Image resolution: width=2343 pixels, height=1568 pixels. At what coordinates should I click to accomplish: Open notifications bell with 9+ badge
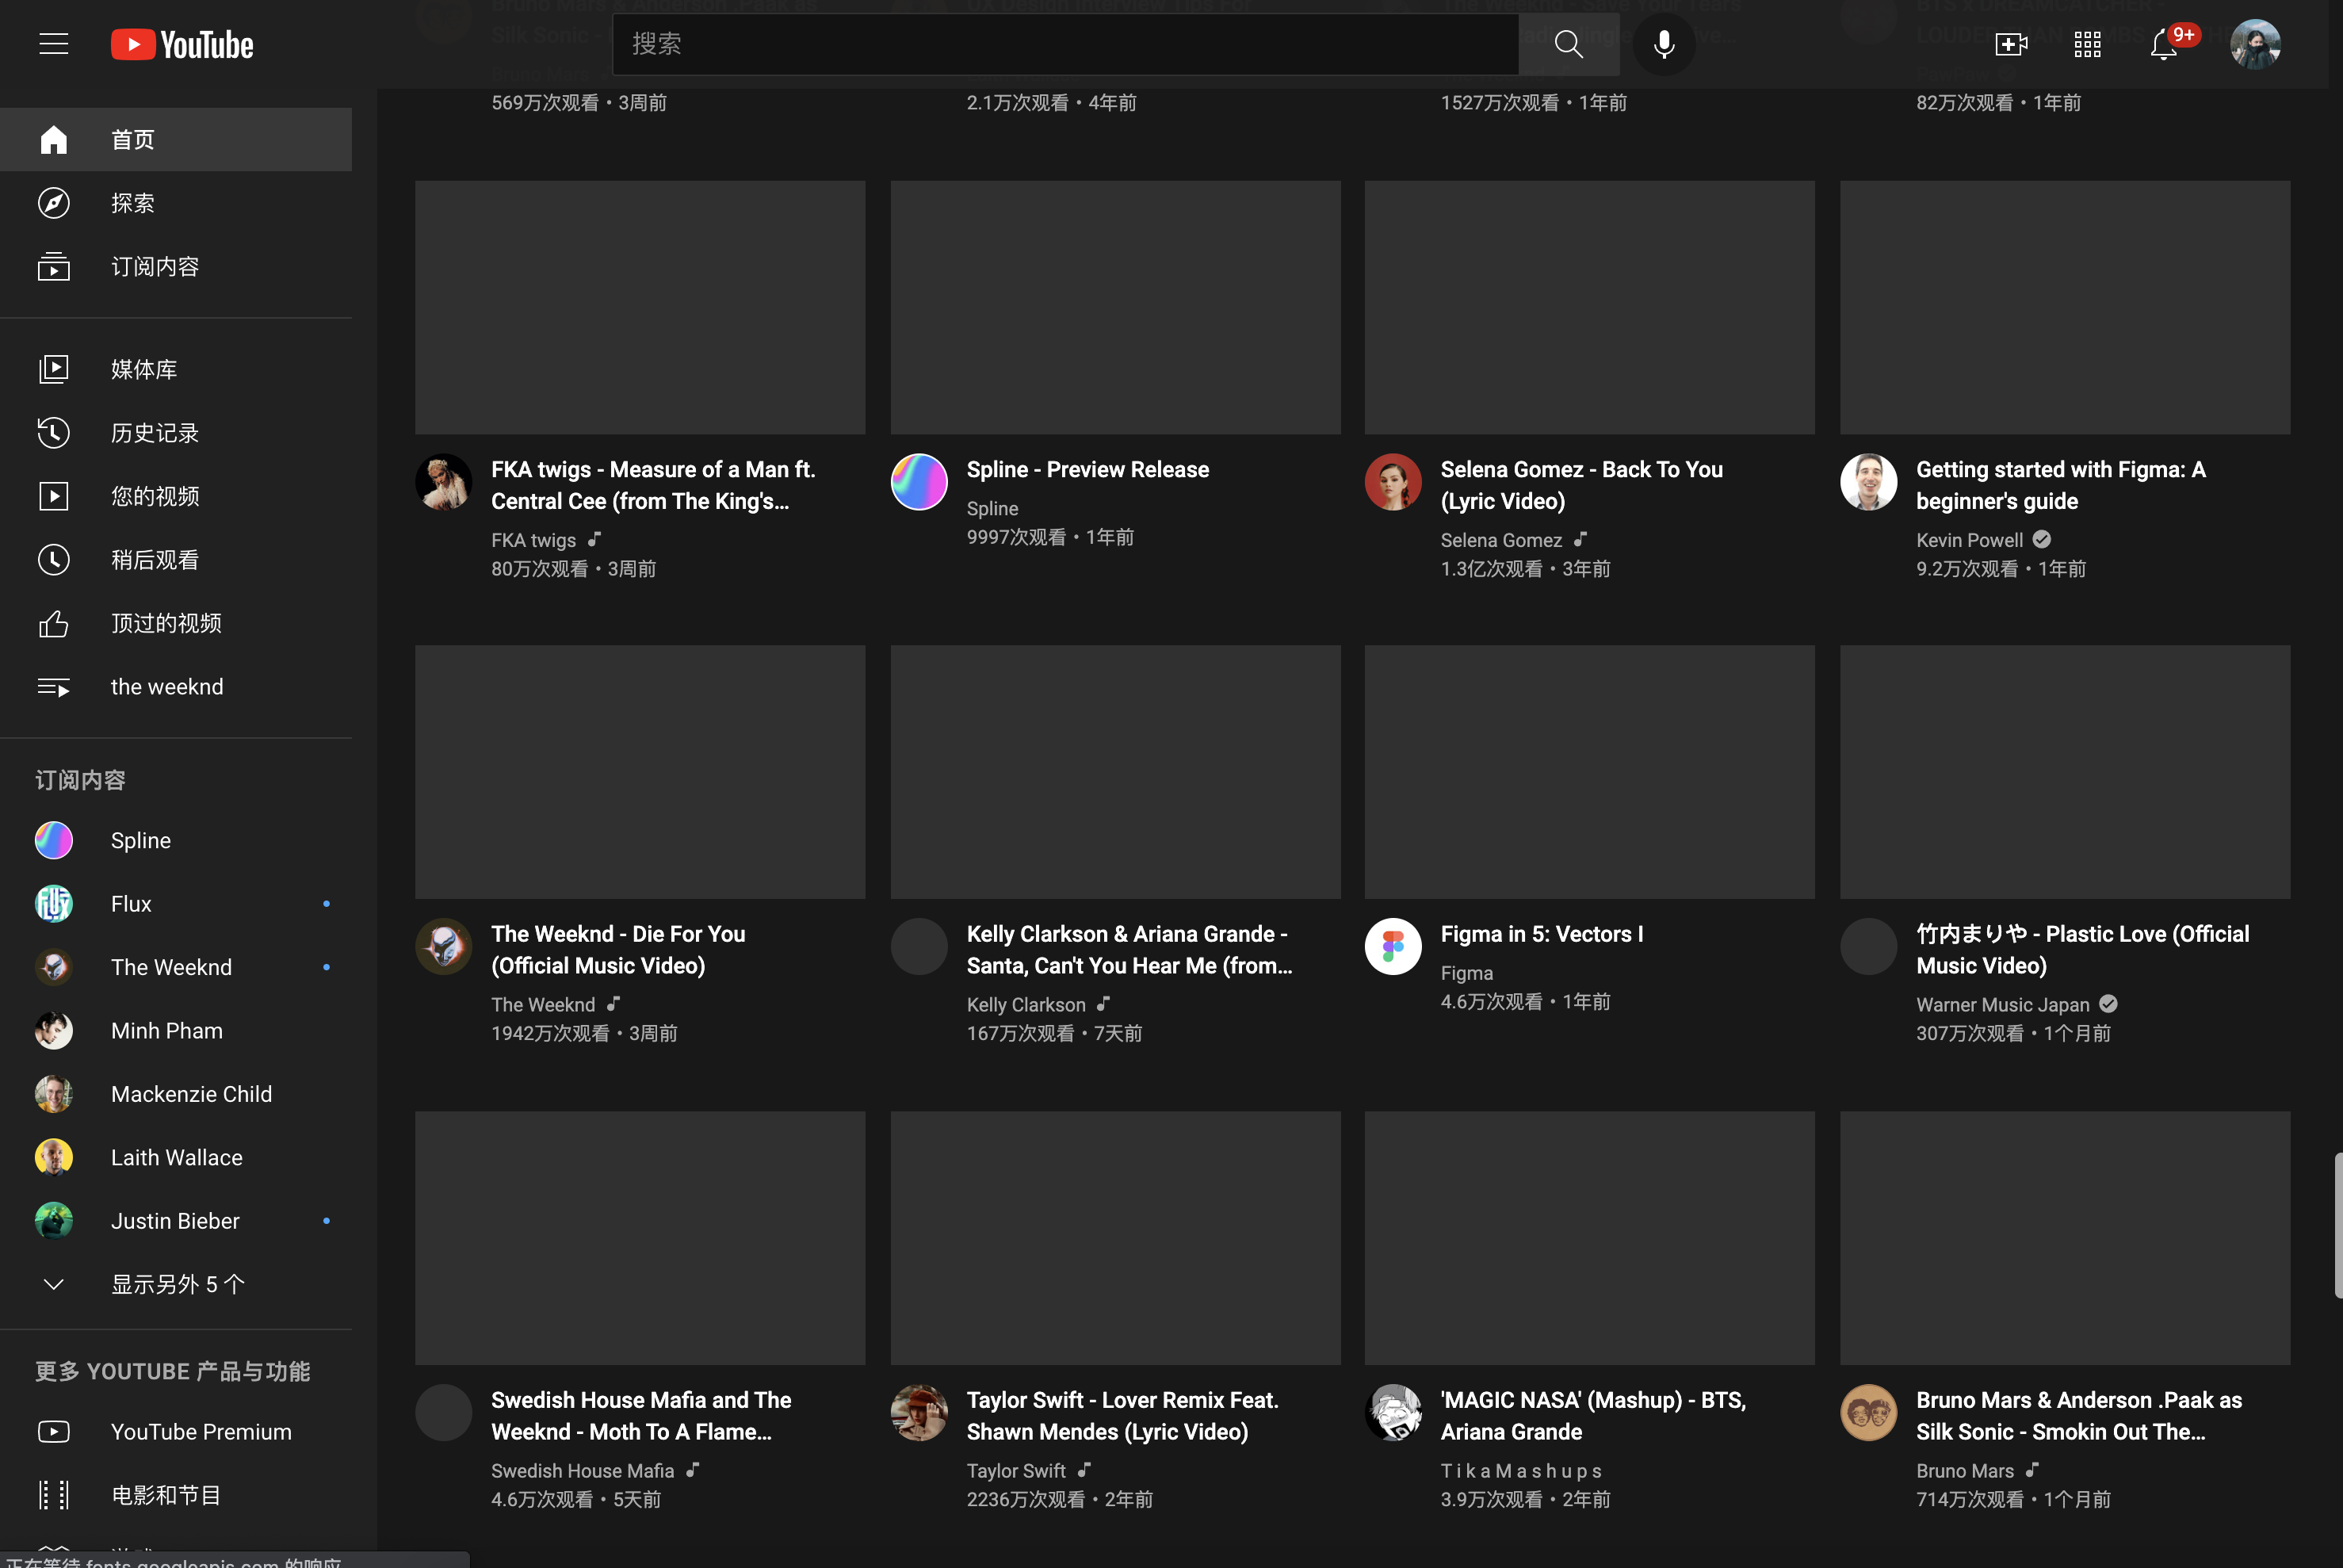click(2164, 44)
